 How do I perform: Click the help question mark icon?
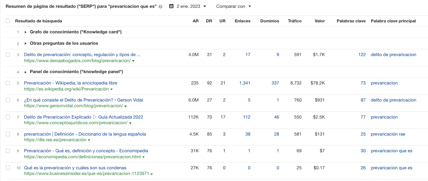point(161,6)
